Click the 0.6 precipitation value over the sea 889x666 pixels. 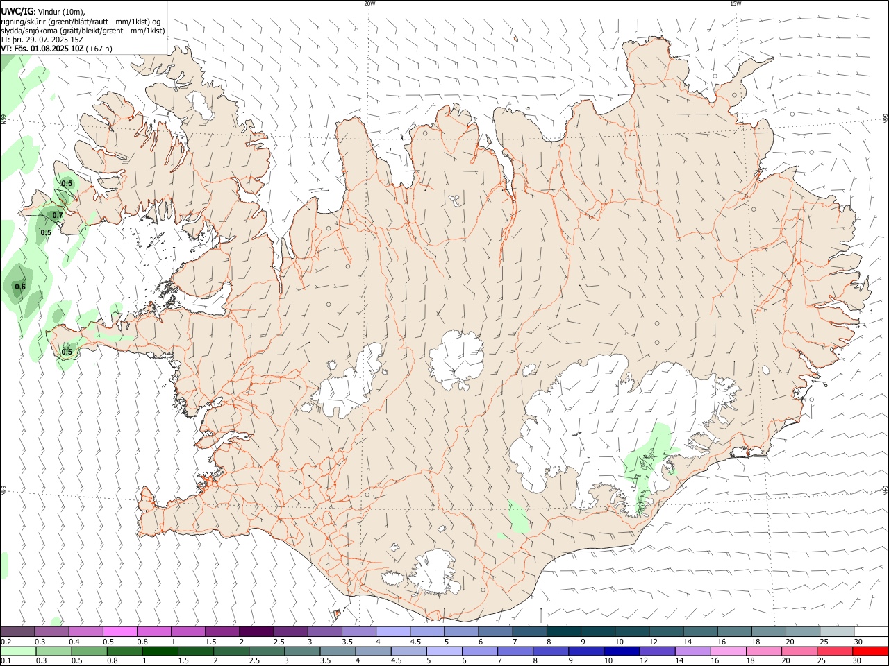click(20, 287)
